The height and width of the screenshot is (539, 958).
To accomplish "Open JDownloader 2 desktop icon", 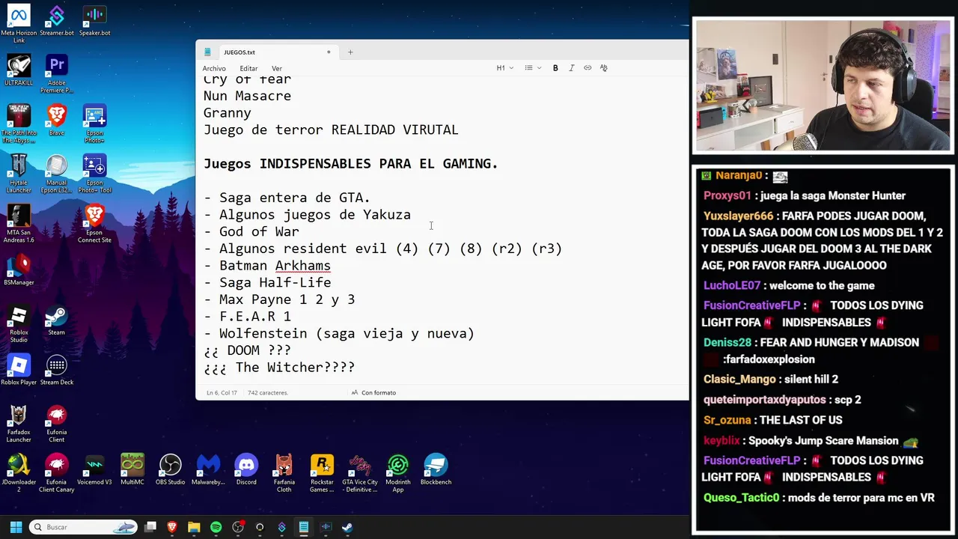I will coord(19,474).
